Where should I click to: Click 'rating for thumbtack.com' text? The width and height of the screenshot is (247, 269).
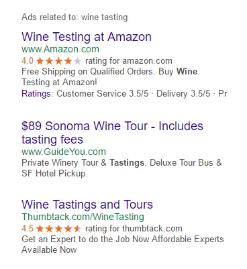(134, 229)
